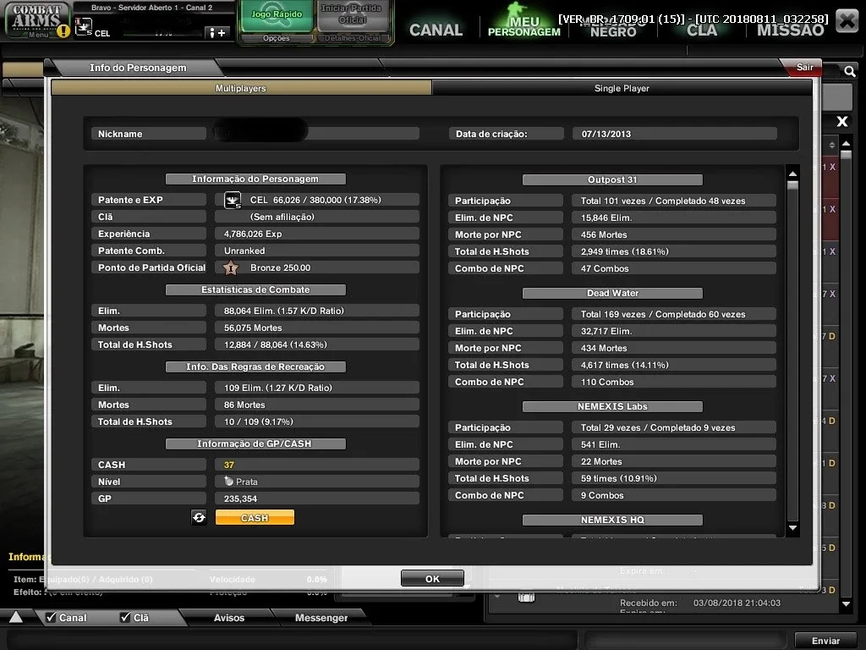The image size is (866, 650).
Task: Click stats scrollbar up arrow
Action: 792,174
